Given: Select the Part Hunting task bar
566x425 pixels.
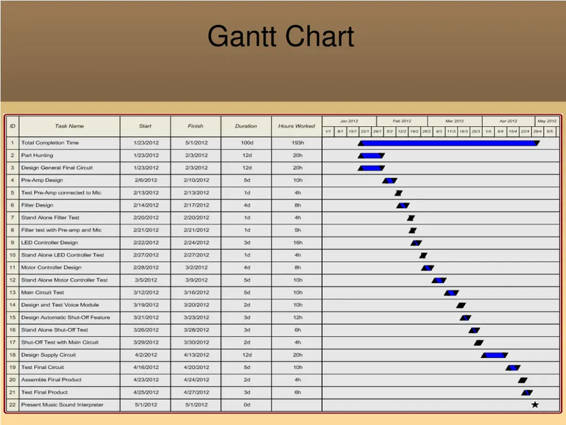Looking at the screenshot, I should pyautogui.click(x=371, y=156).
